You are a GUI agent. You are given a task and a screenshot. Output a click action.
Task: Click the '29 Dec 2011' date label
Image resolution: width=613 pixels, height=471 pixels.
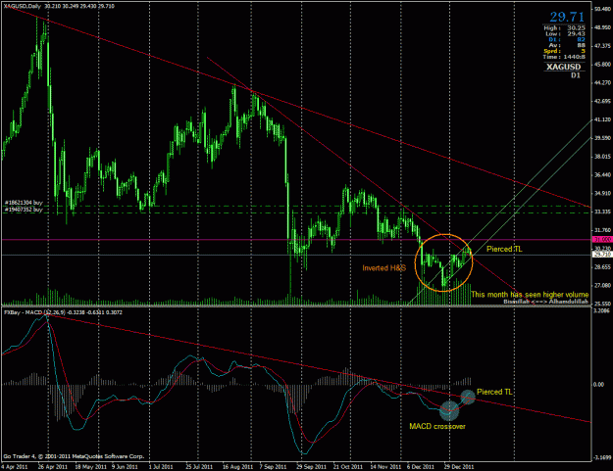click(x=459, y=467)
